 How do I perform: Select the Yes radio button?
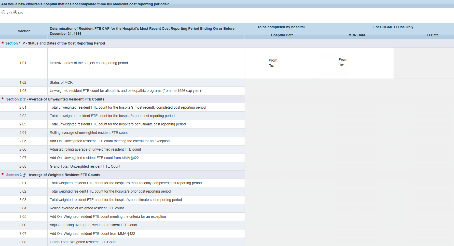click(4, 12)
